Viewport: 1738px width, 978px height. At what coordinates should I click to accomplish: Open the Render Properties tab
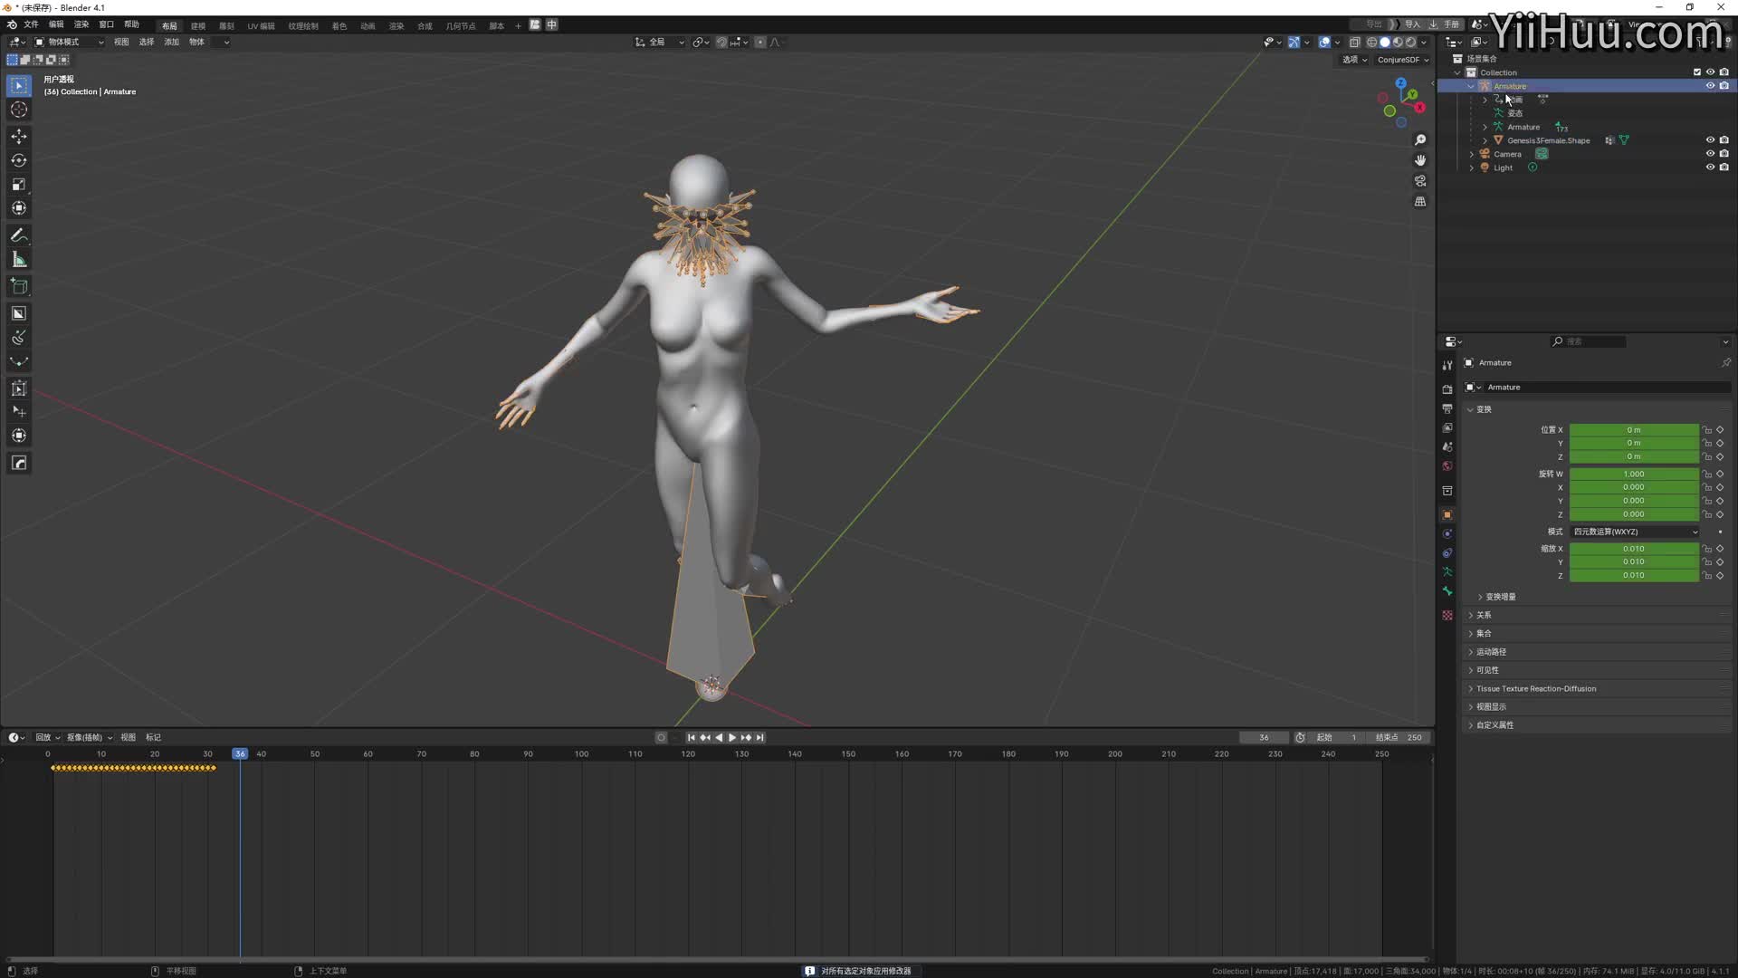(x=1447, y=388)
